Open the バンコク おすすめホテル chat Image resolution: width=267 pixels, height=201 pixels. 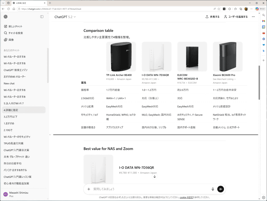pos(24,170)
